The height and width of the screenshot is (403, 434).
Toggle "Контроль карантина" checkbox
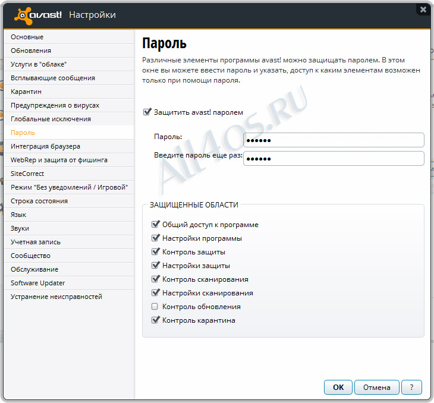tap(156, 320)
